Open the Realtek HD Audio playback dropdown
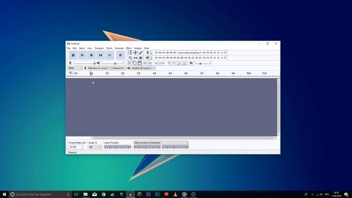 point(143,68)
